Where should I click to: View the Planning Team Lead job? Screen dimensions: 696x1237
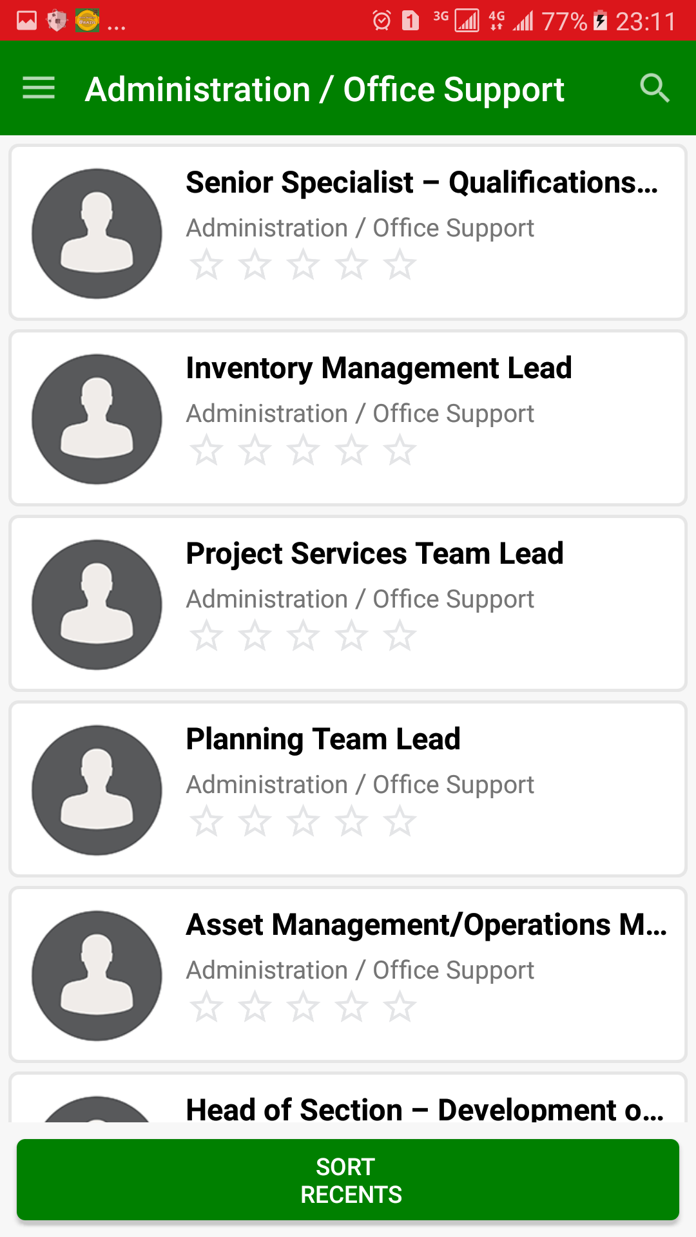click(x=323, y=740)
